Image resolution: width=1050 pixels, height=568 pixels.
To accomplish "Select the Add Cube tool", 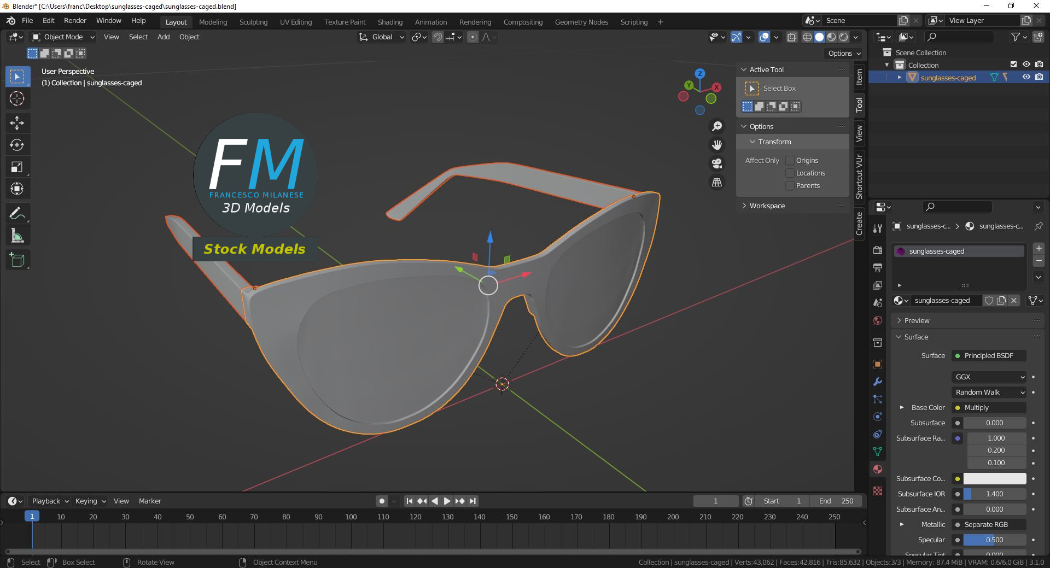I will pyautogui.click(x=17, y=260).
